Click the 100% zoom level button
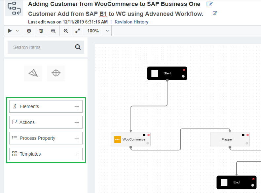 (x=93, y=31)
